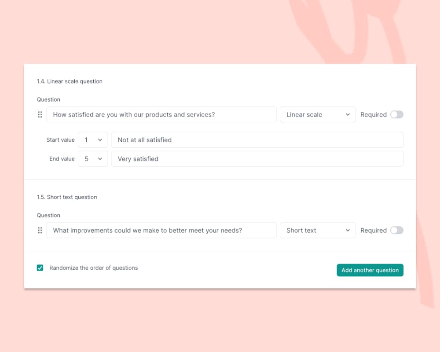The image size is (440, 352).
Task: Click the 'Start value' label text
Action: (x=61, y=140)
